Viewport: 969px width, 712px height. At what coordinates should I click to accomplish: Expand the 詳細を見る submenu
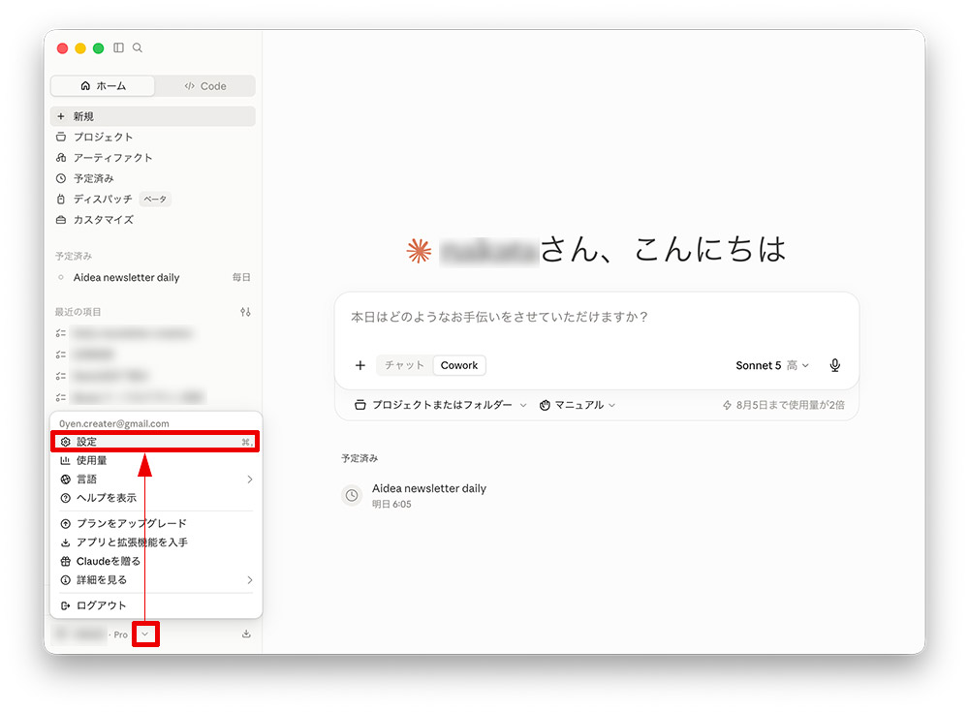(x=155, y=579)
